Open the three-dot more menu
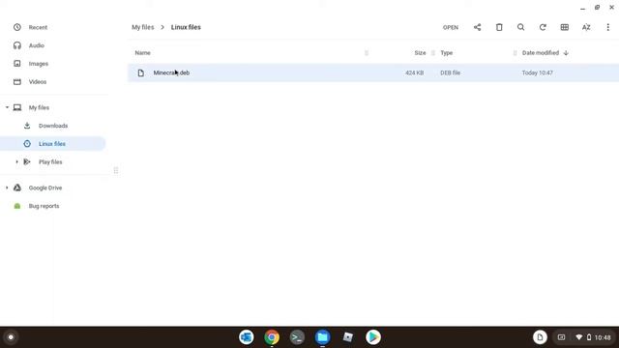 [608, 27]
